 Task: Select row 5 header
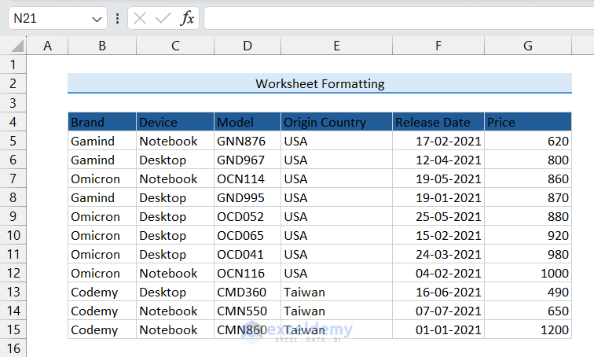[13, 141]
